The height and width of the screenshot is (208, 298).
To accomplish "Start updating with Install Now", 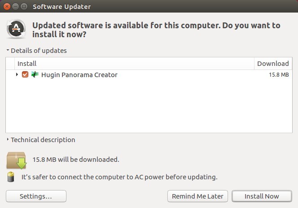I will (262, 196).
